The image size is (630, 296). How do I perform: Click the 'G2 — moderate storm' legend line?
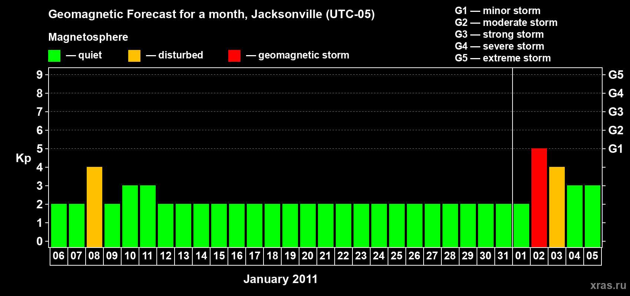pos(506,23)
